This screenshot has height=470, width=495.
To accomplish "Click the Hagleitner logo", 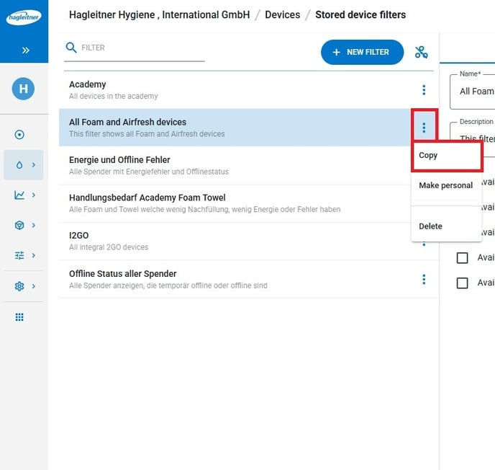I will [x=24, y=17].
